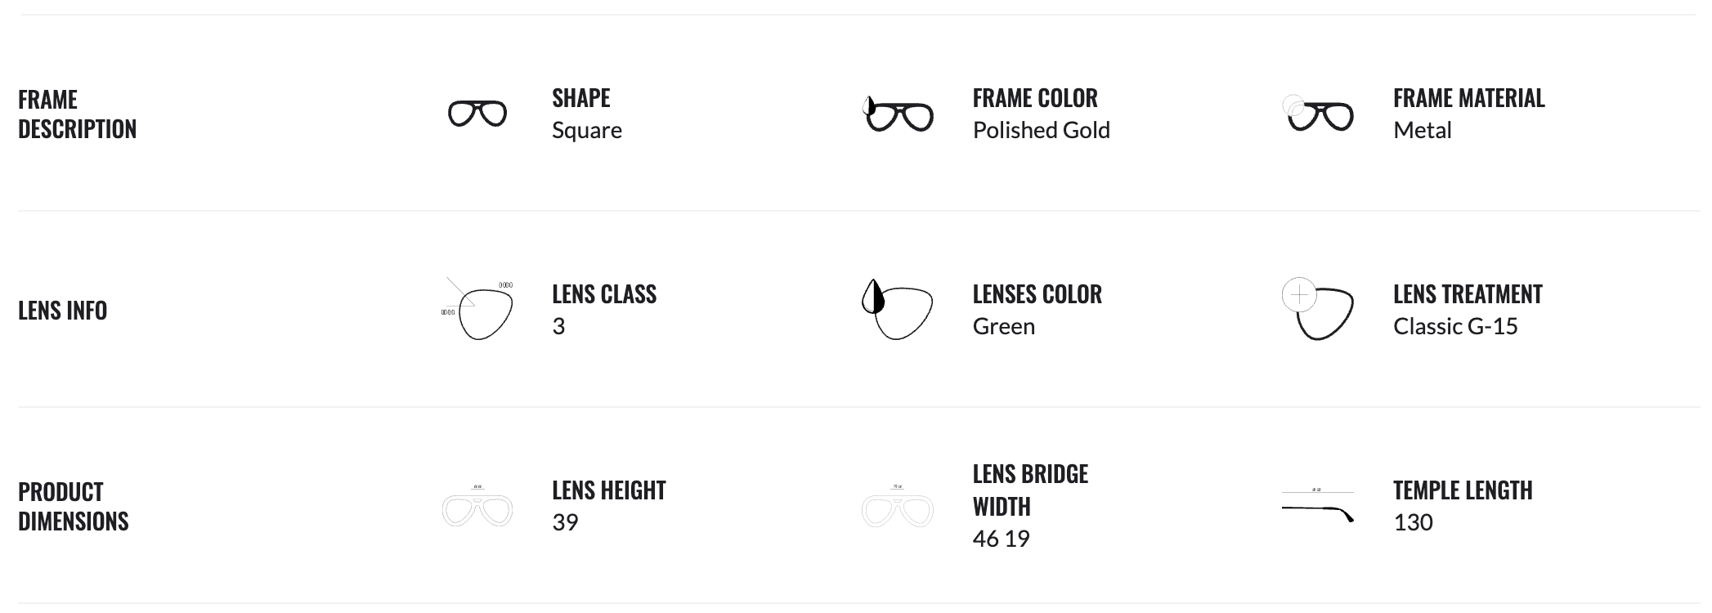Click the Lens Height frame icon
The width and height of the screenshot is (1712, 613).
pos(477,507)
